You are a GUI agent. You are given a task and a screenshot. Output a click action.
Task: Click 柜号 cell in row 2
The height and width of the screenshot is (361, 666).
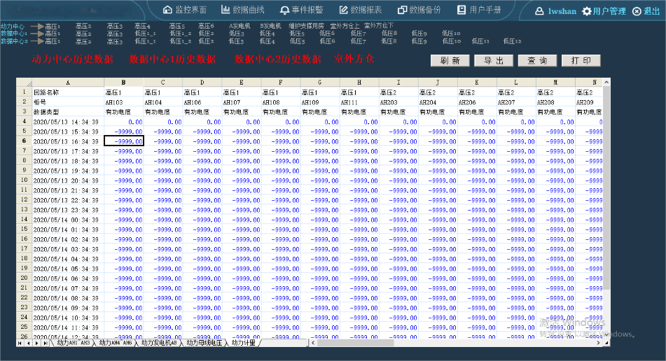coord(68,102)
